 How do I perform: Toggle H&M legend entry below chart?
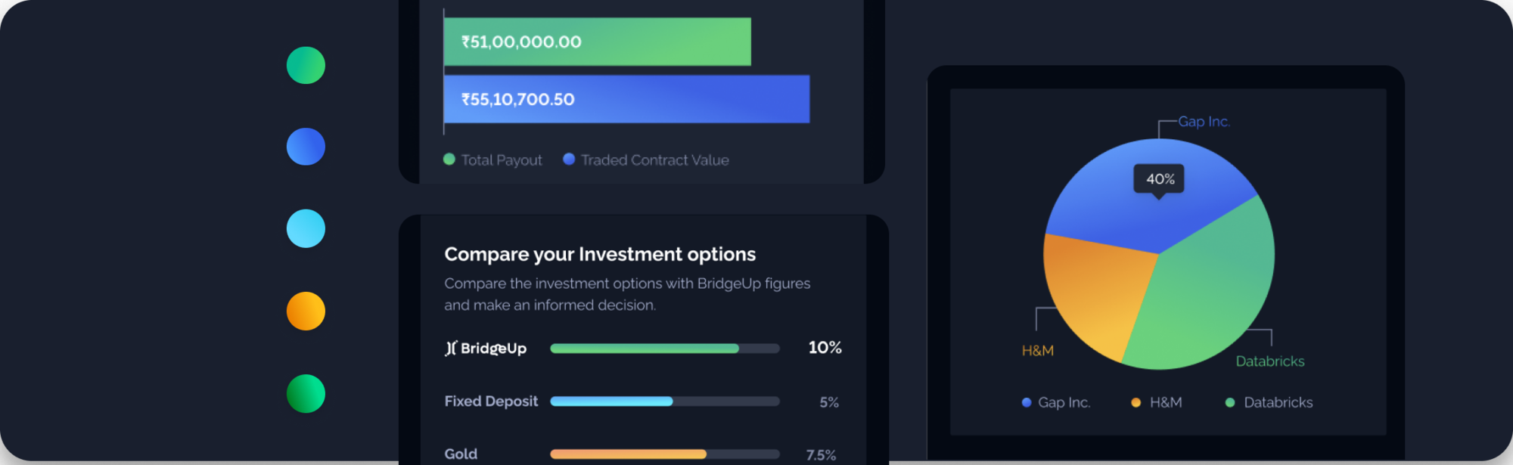tap(1157, 402)
